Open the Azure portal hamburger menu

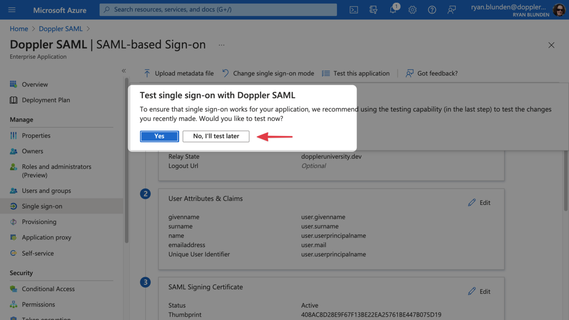[x=12, y=10]
